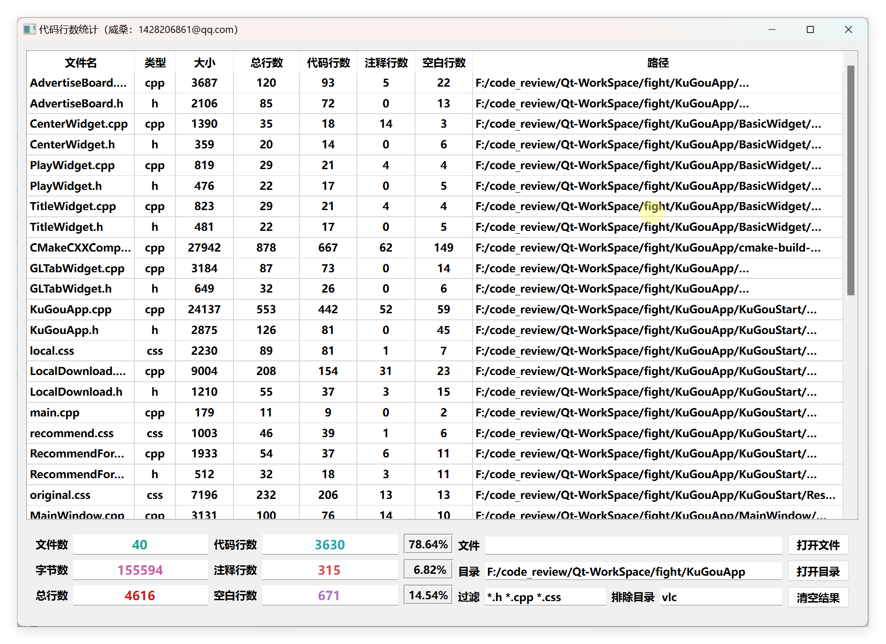Select the PlayWidget.cpp file name
This screenshot has width=886, height=644.
click(x=72, y=165)
